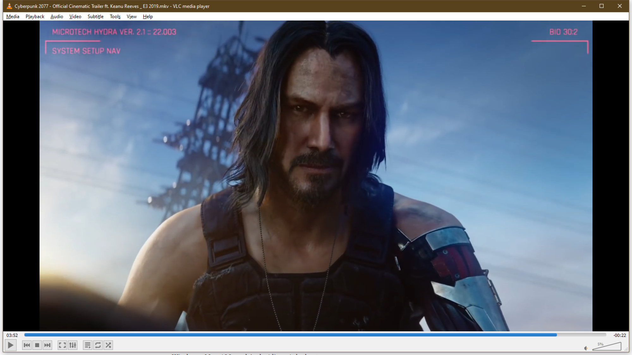This screenshot has width=632, height=355.
Task: Open the Video menu
Action: pyautogui.click(x=75, y=16)
